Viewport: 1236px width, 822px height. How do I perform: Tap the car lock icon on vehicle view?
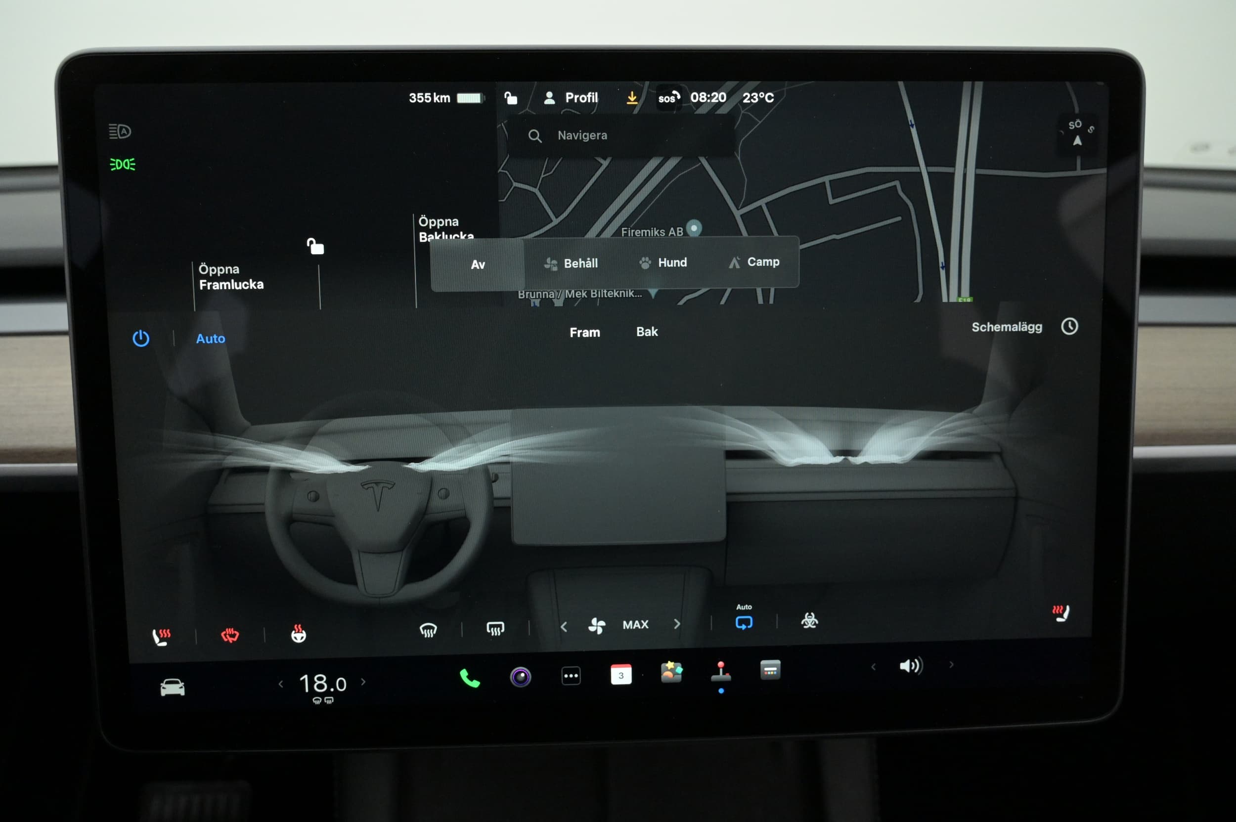click(x=315, y=246)
